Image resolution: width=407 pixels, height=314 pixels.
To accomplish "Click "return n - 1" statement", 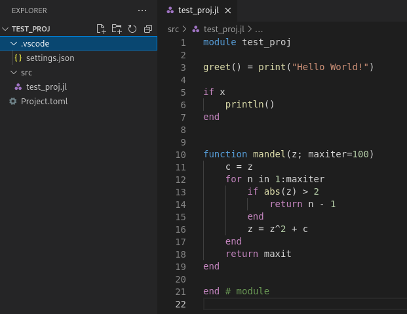I will click(303, 204).
